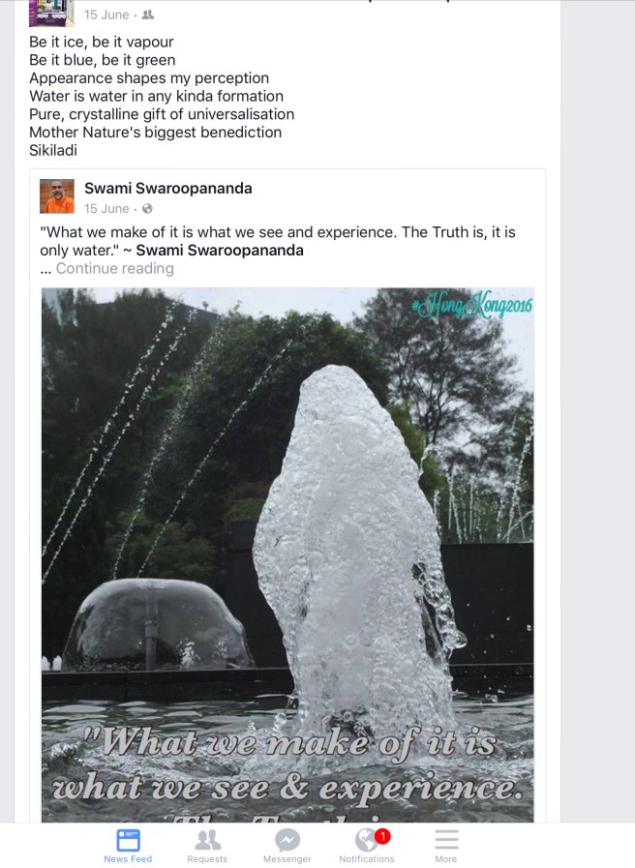Click the #HongKong2016 hashtag on photo
The width and height of the screenshot is (635, 868).
(472, 305)
